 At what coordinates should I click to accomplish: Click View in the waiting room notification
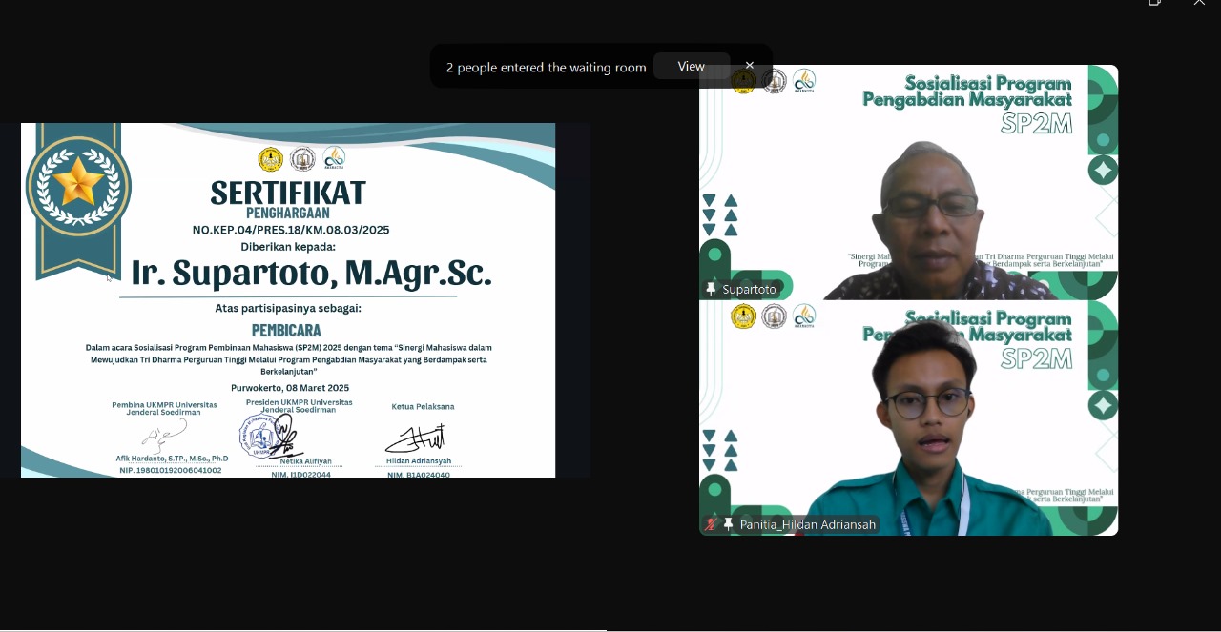click(692, 66)
